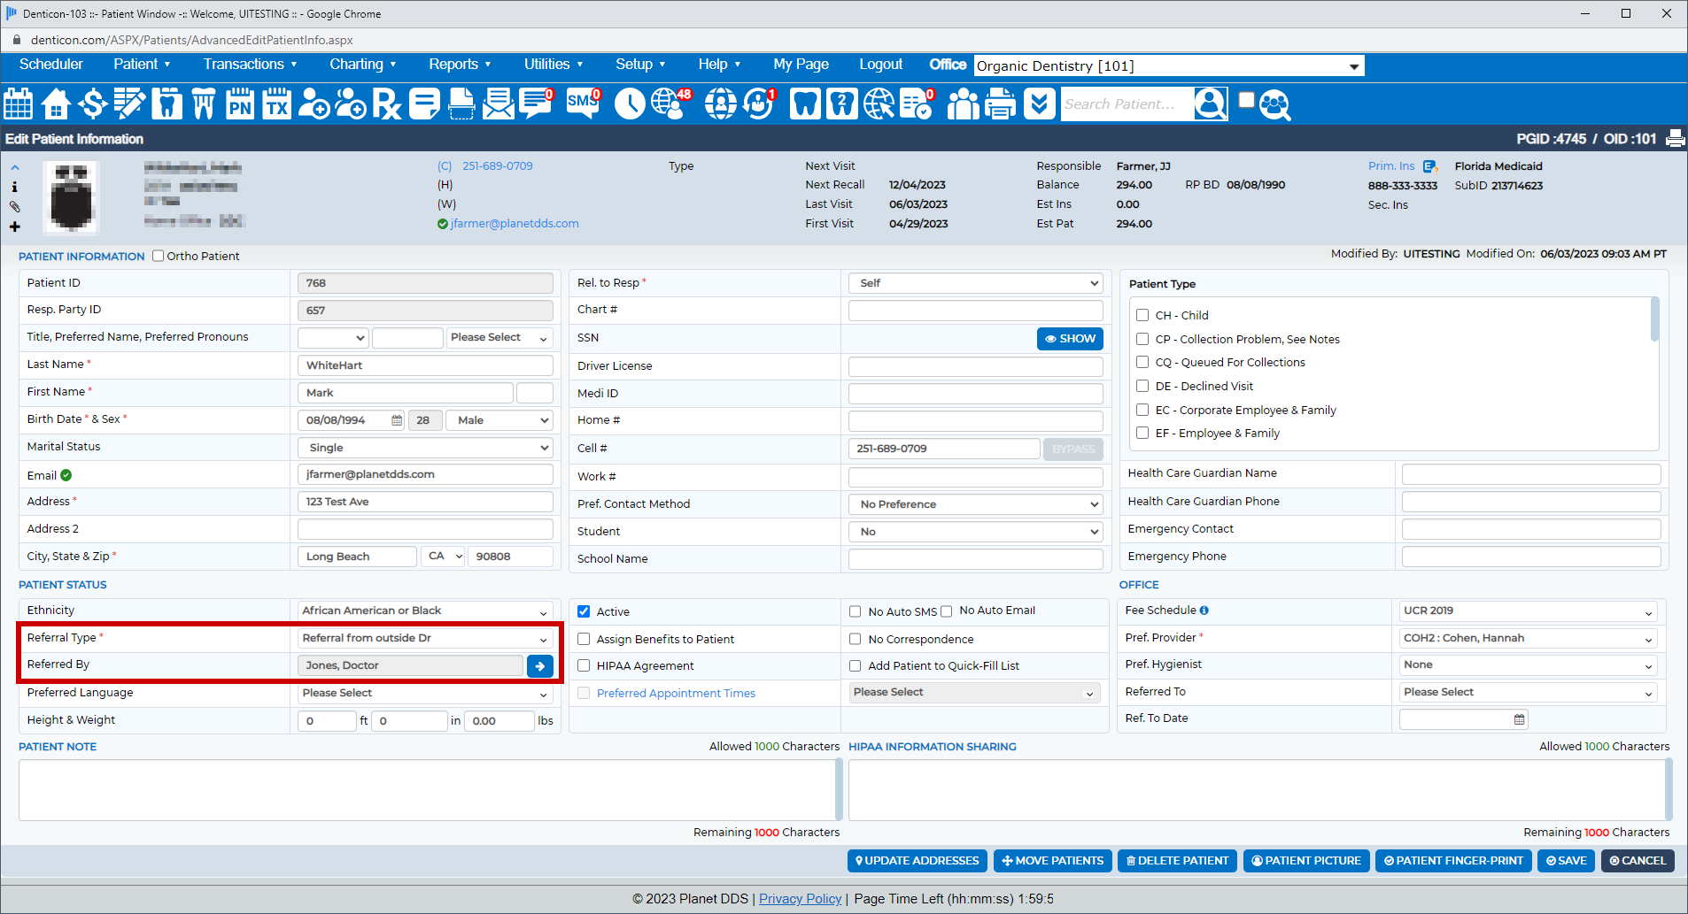Viewport: 1688px width, 914px height.
Task: Open the Office selection dropdown
Action: coord(1169,65)
